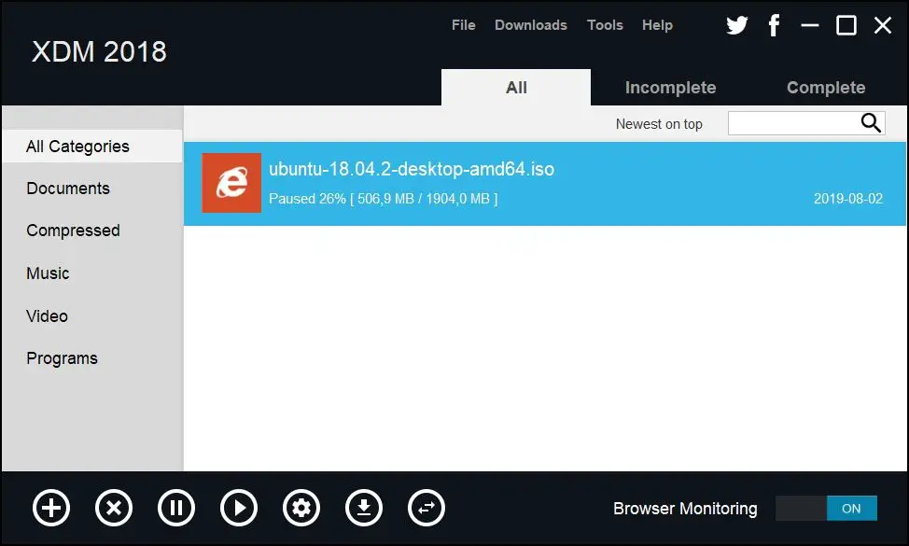Toggle Browser Monitoring ON switch
The width and height of the screenshot is (909, 546).
pyautogui.click(x=826, y=509)
